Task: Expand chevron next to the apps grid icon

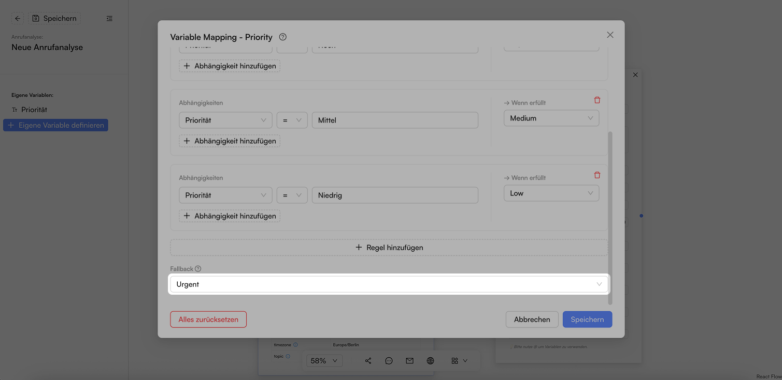Action: (x=465, y=361)
